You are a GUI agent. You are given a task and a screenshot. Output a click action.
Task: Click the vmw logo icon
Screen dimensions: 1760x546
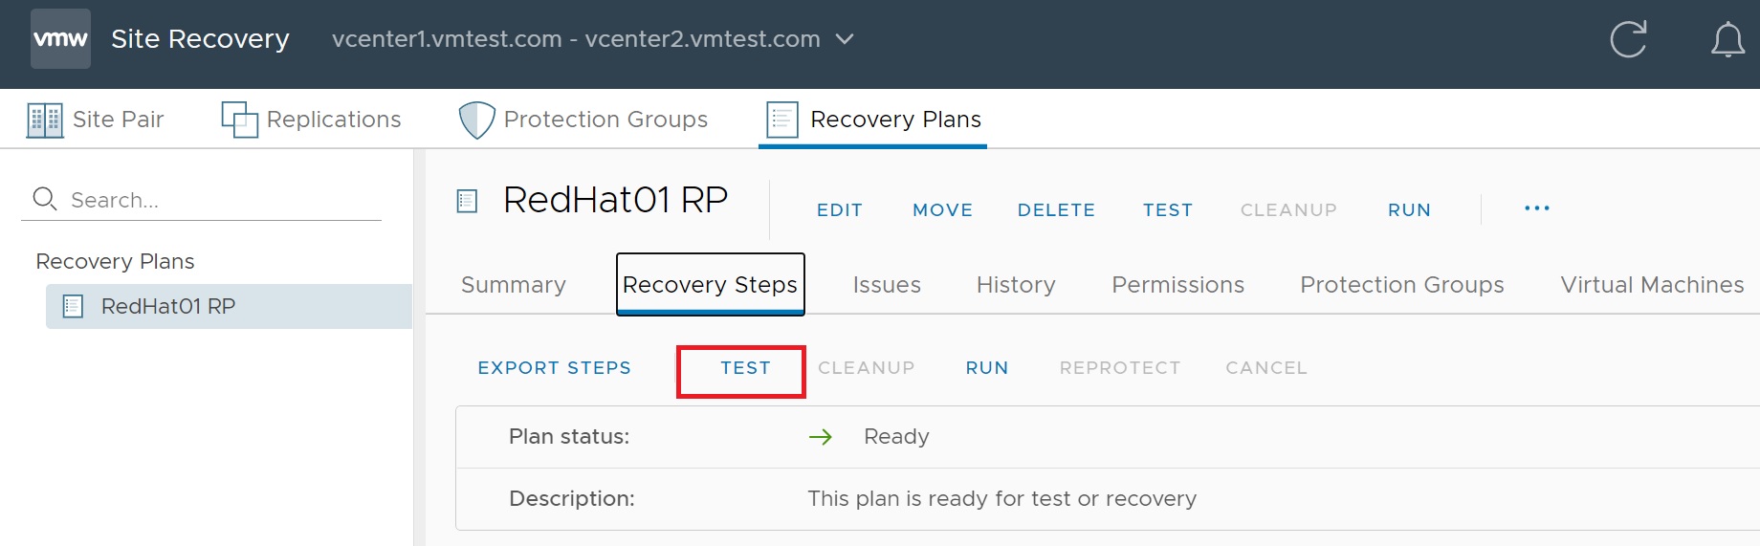[x=60, y=39]
